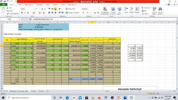
Task: Select the Sheet3 tab
Action: (x=41, y=91)
